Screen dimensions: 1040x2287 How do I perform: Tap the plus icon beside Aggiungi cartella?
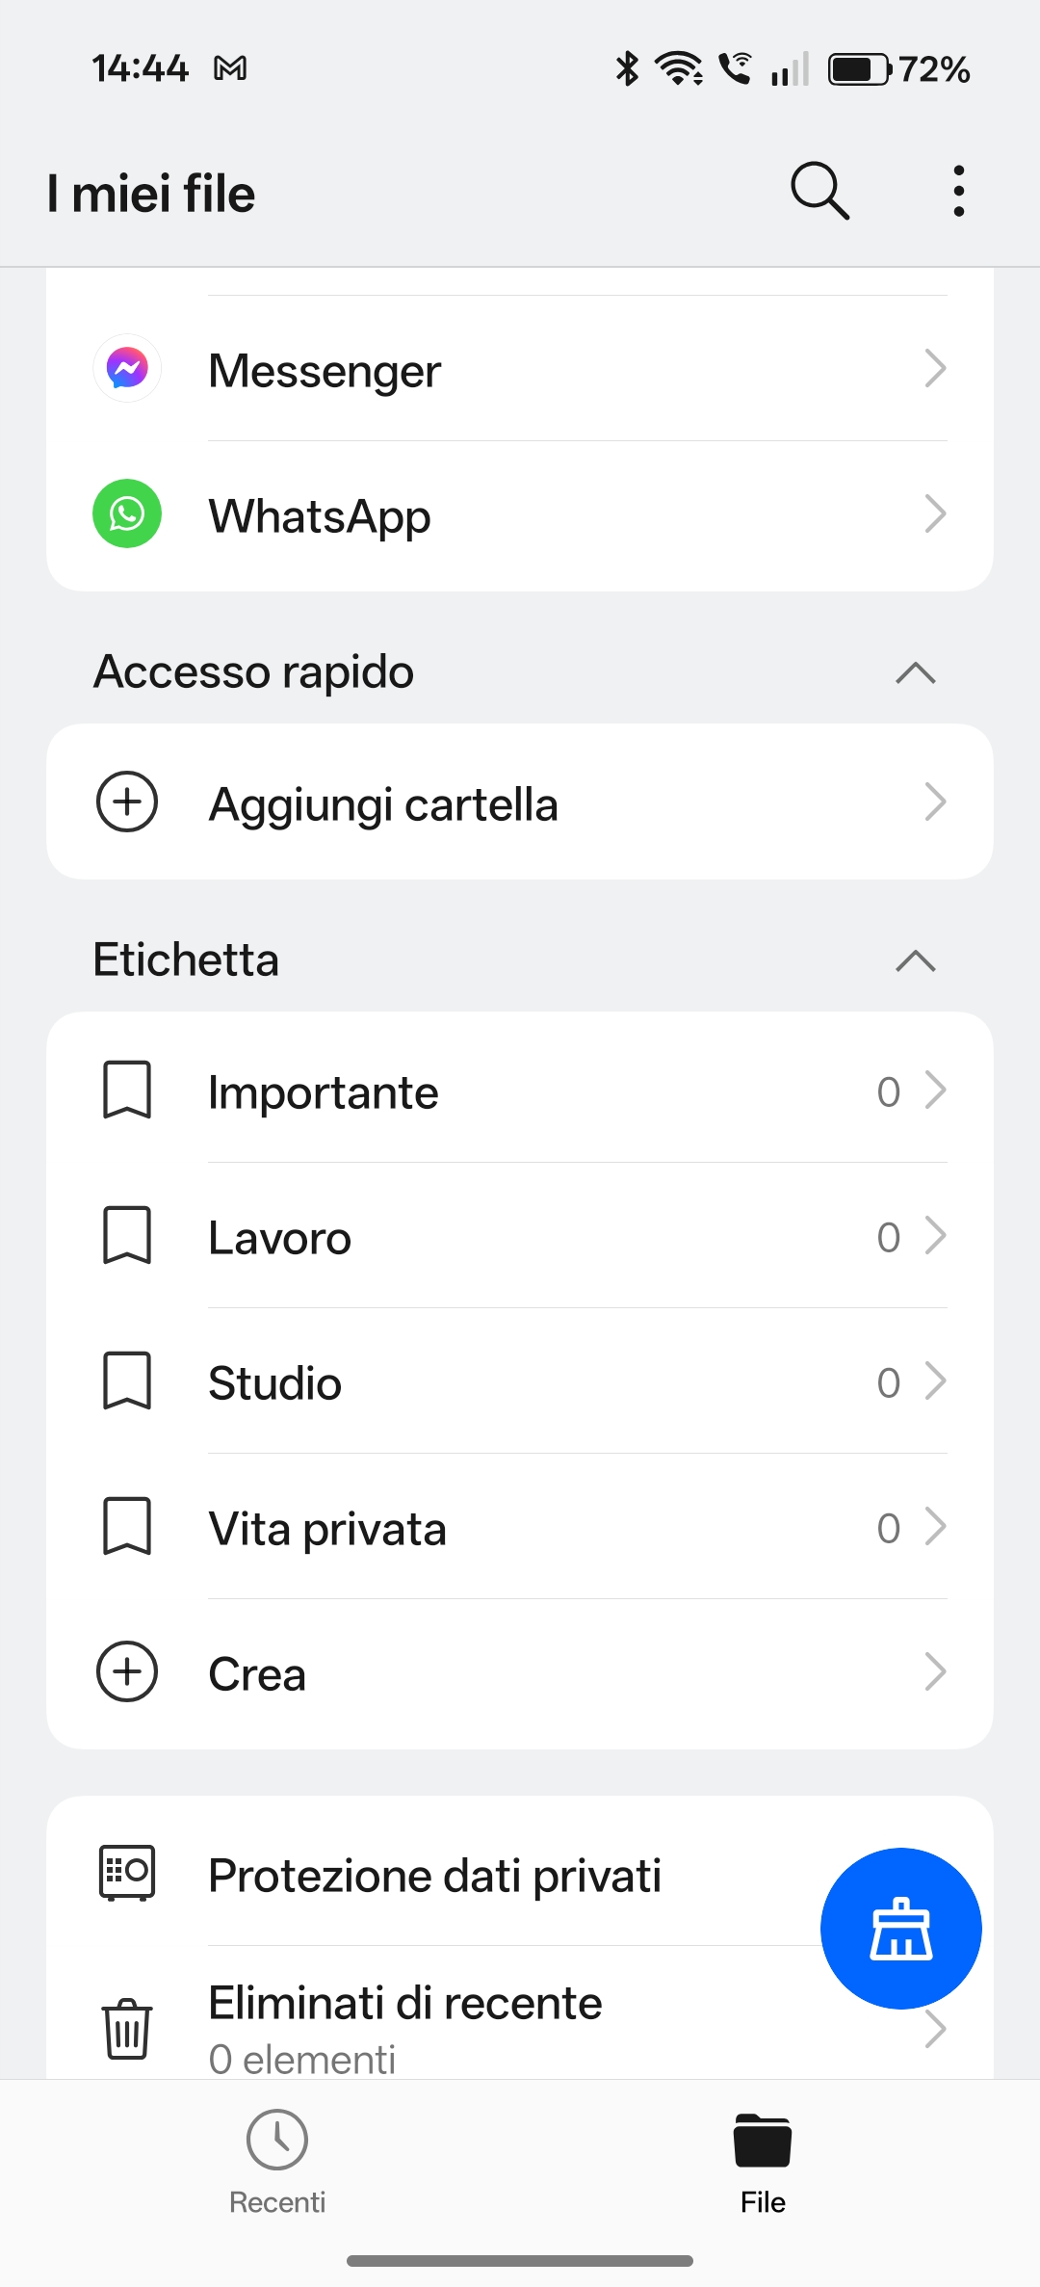click(127, 802)
